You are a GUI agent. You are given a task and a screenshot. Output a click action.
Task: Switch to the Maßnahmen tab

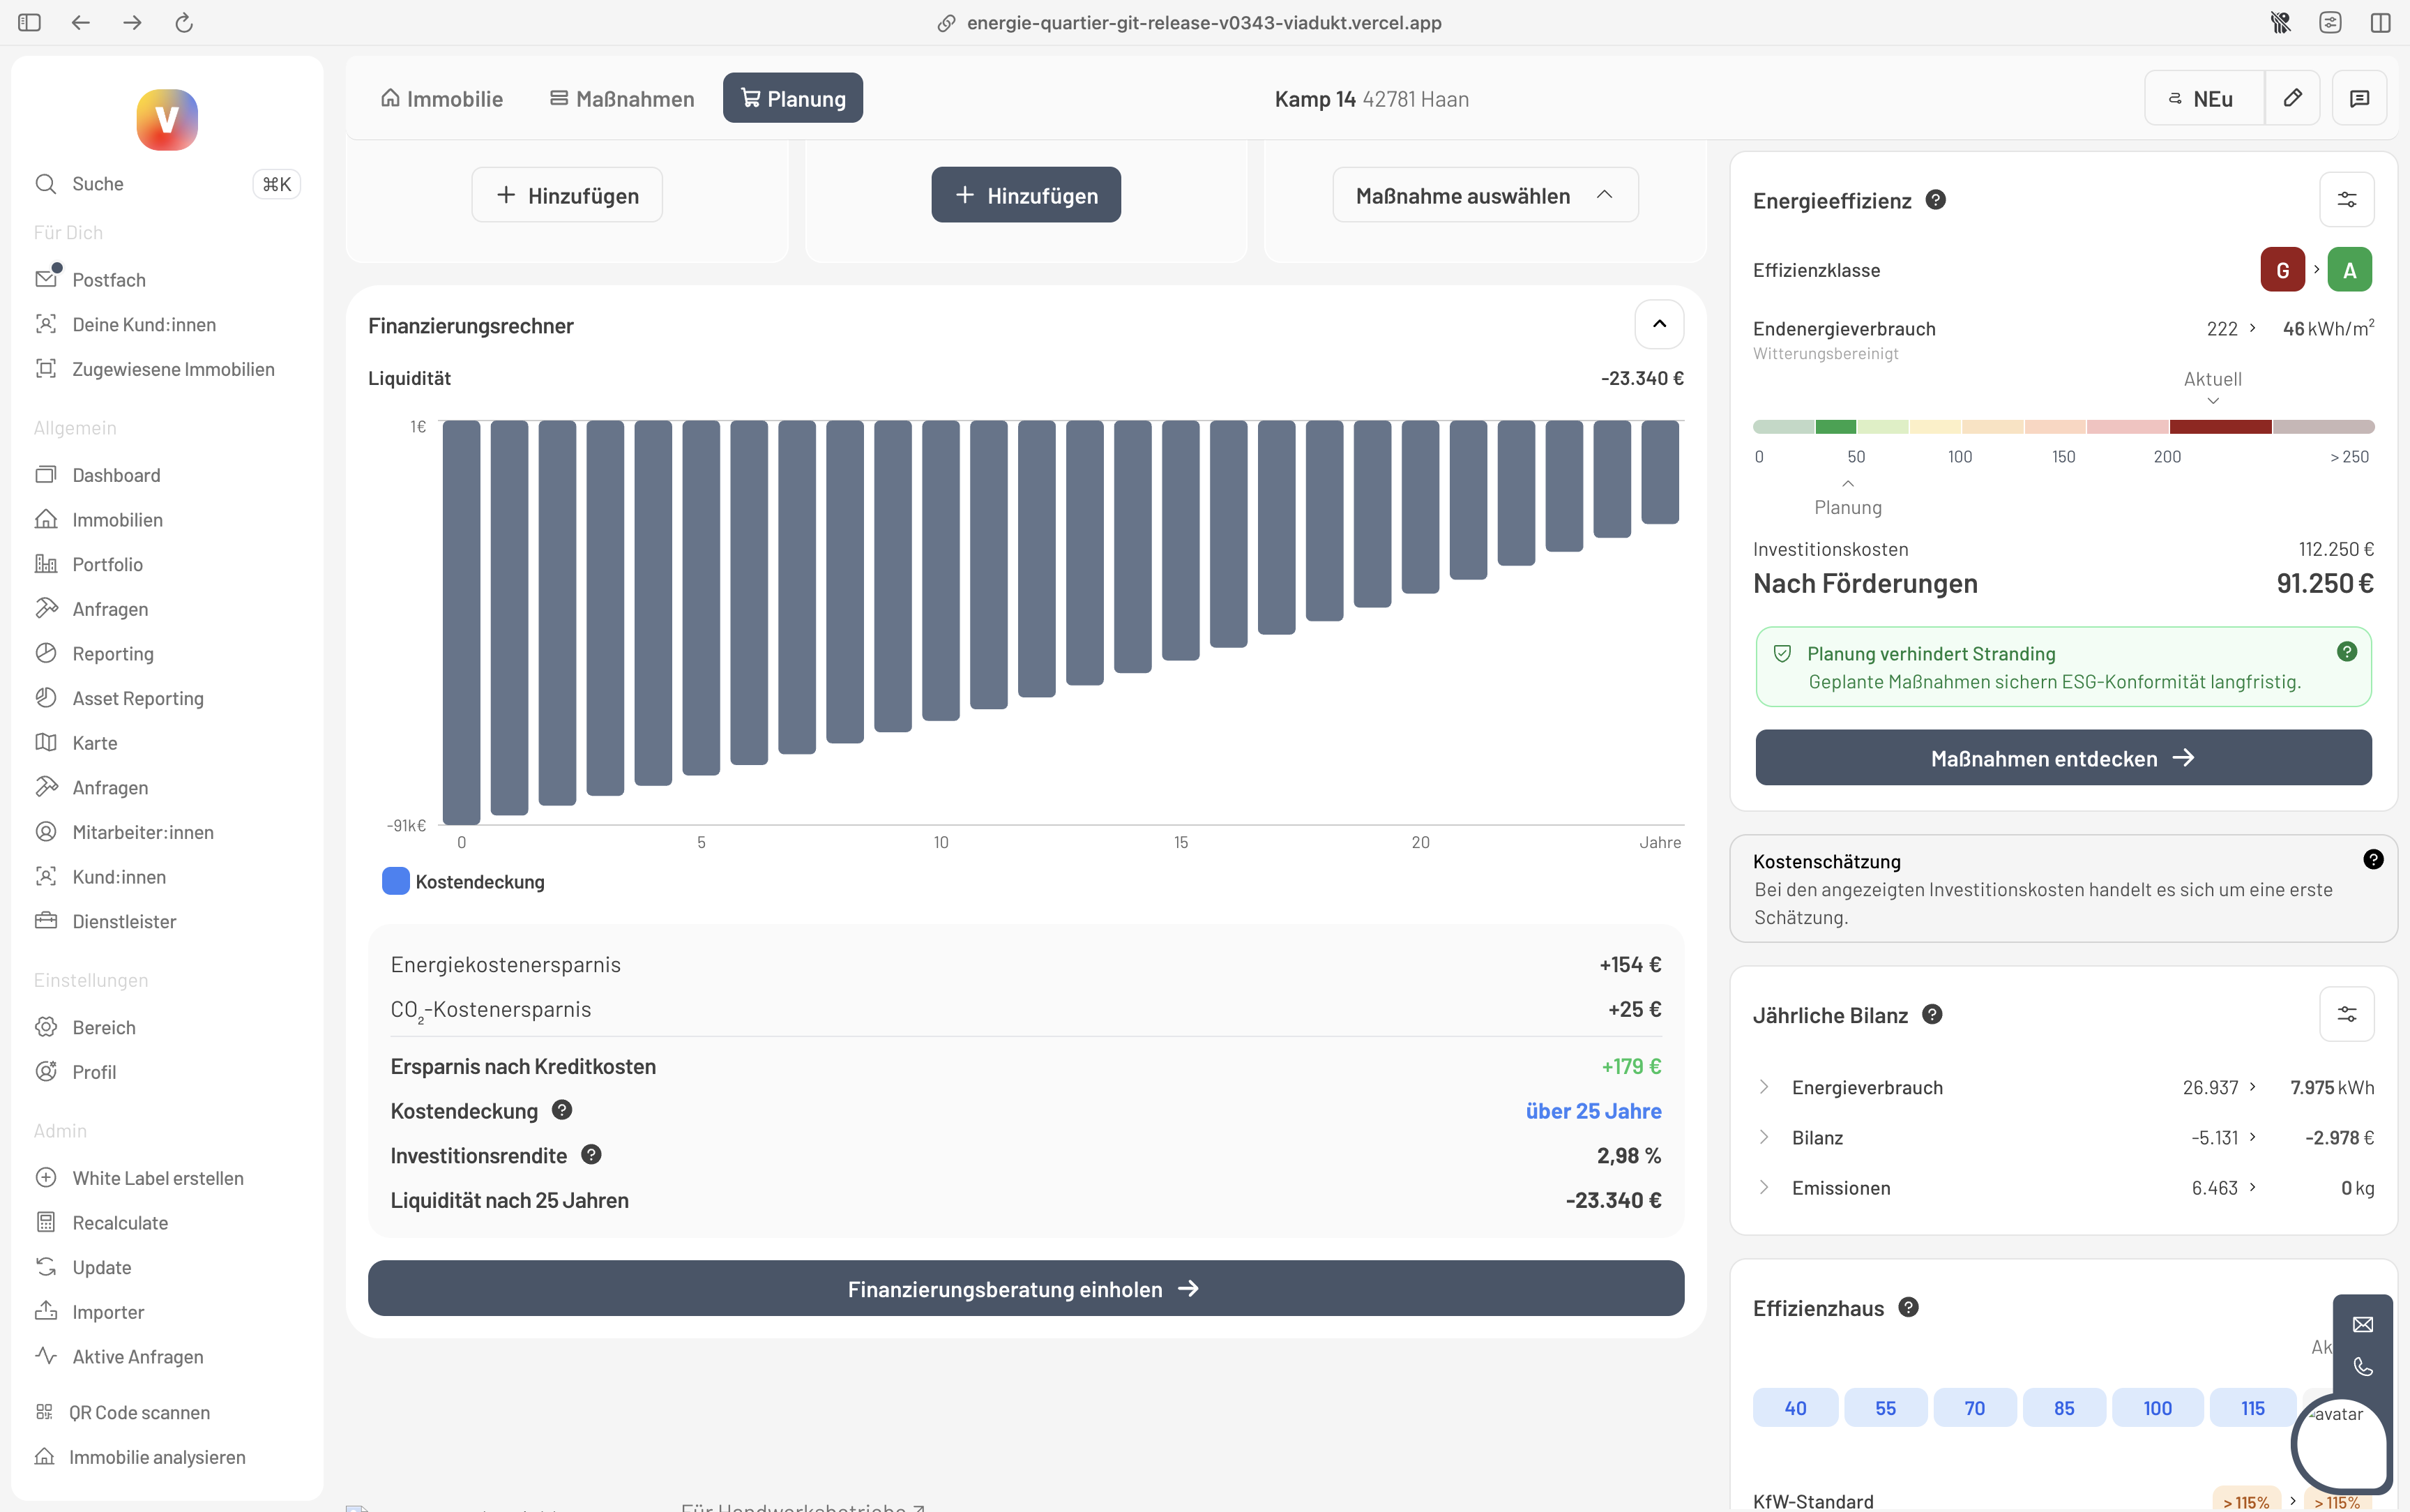coord(622,99)
